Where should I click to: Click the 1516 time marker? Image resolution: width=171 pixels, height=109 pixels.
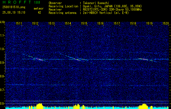[x=100, y=23]
